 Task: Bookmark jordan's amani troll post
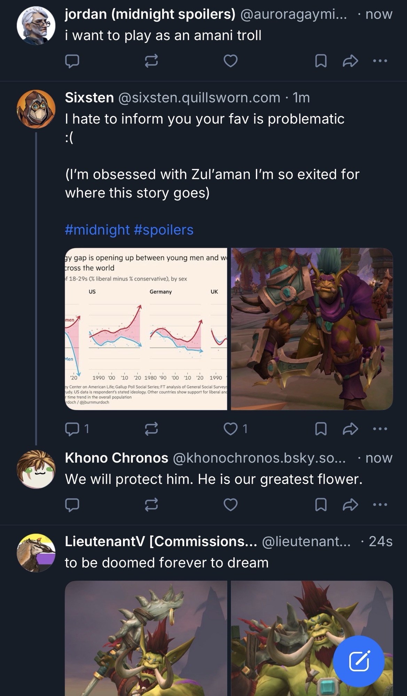321,61
